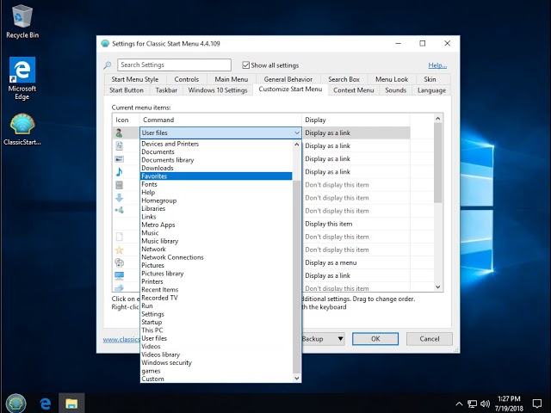
Task: Open Edge from the taskbar
Action: coord(45,404)
